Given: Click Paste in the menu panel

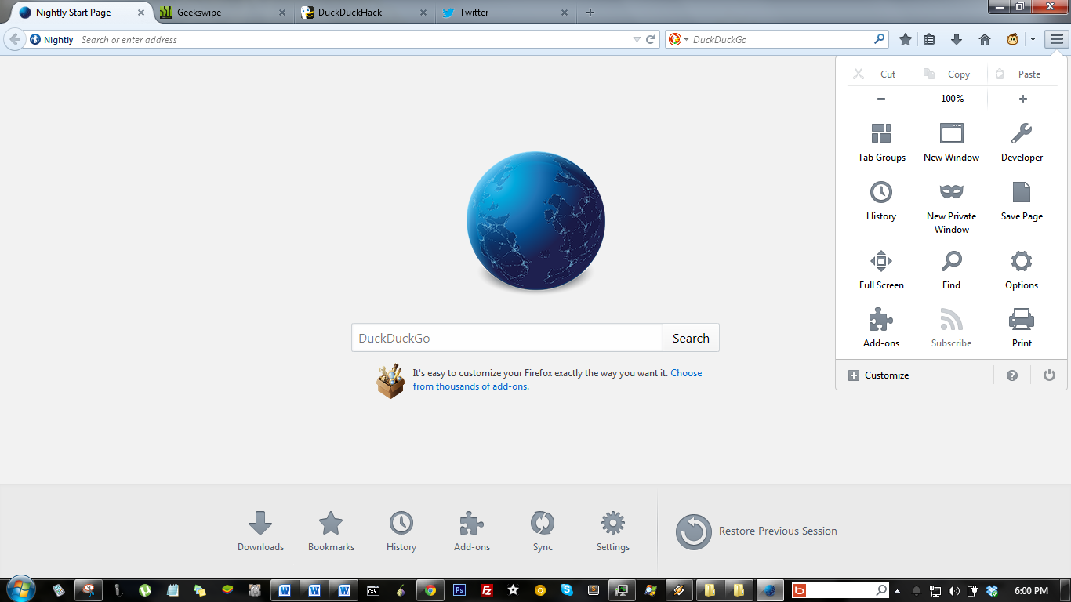Looking at the screenshot, I should [1022, 74].
